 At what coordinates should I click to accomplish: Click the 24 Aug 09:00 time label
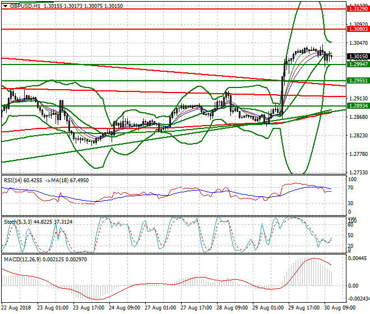124,308
